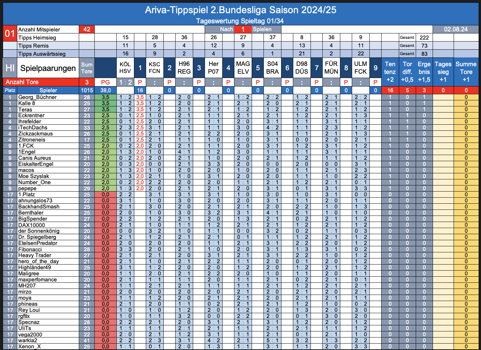Select the H96 REG match header

(x=184, y=68)
